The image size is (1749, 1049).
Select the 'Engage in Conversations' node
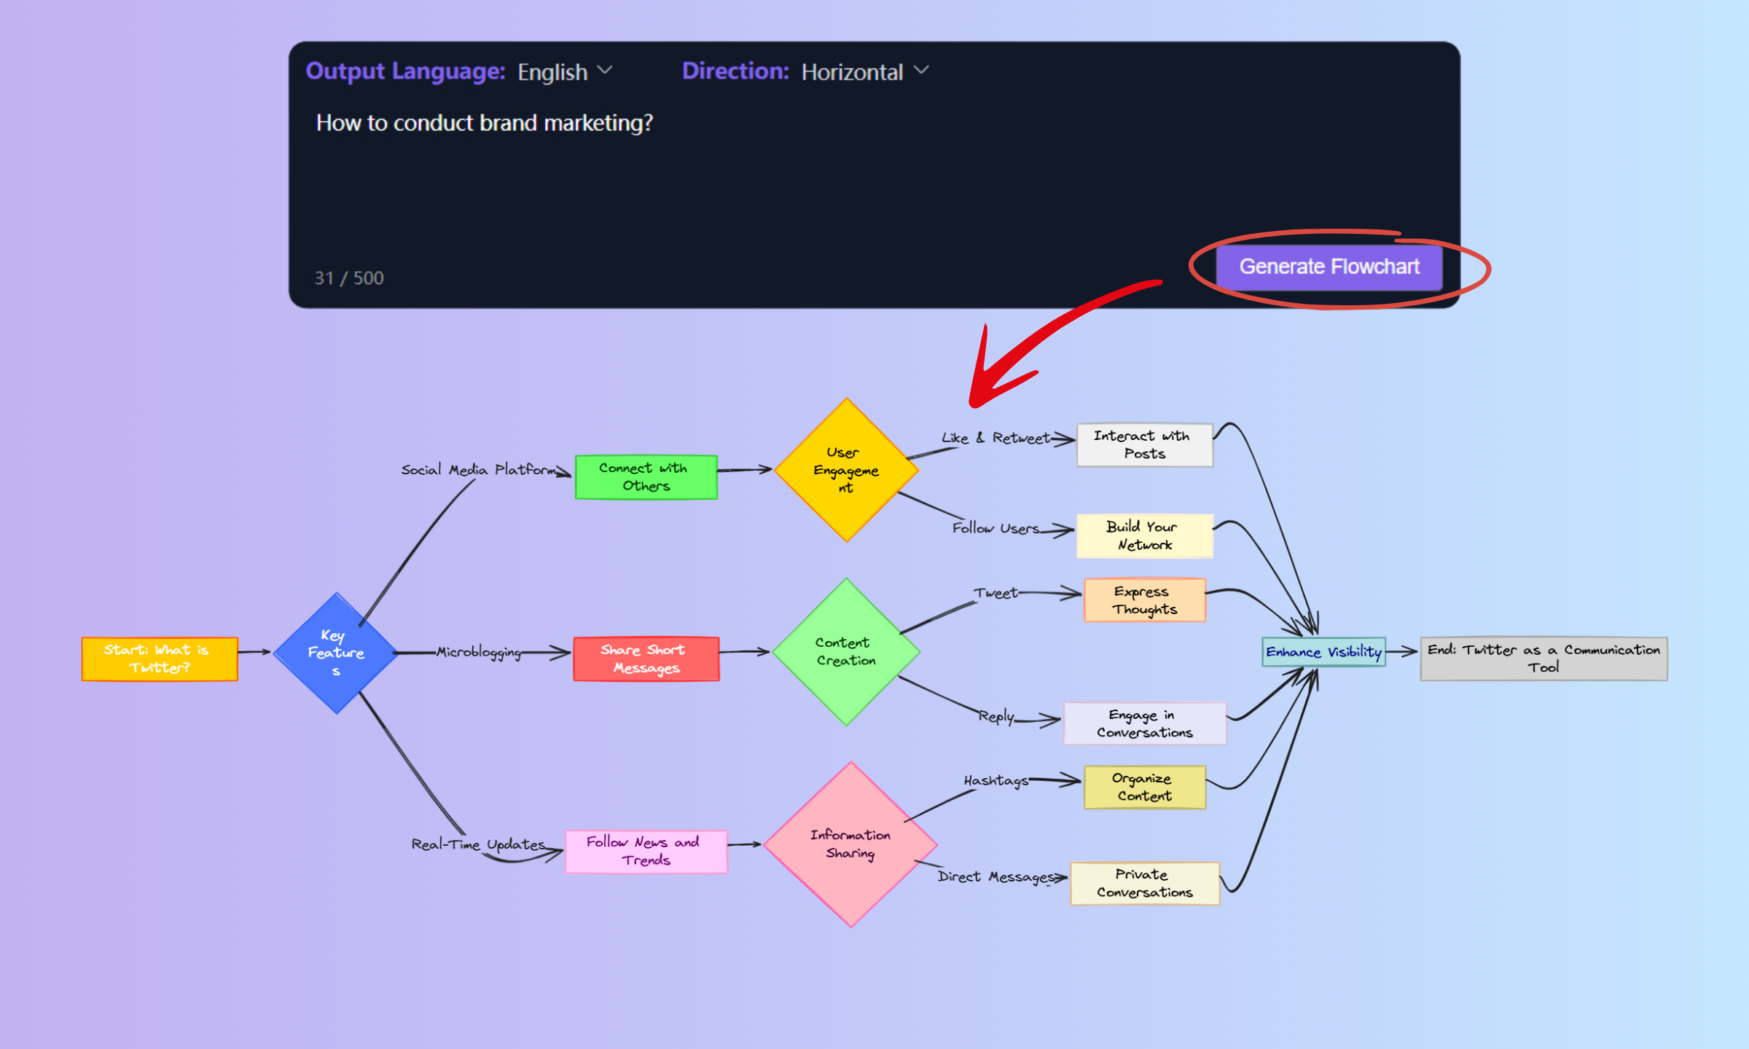pos(1144,723)
